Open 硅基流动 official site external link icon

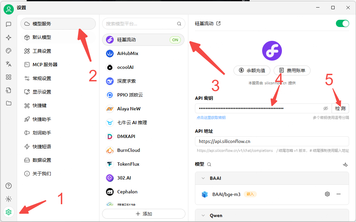[x=218, y=23]
